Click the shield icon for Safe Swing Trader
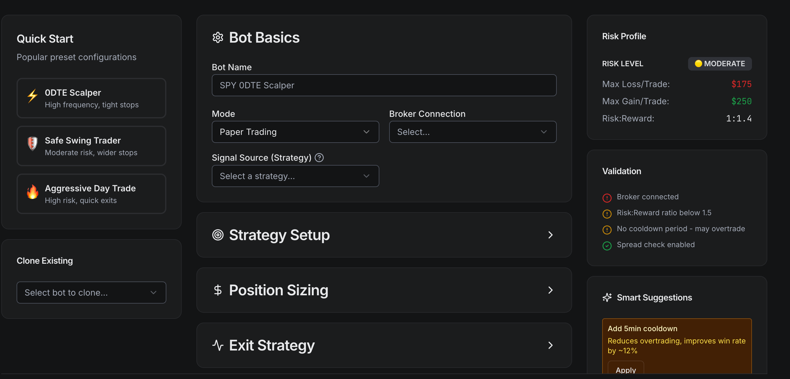790x379 pixels. point(33,144)
